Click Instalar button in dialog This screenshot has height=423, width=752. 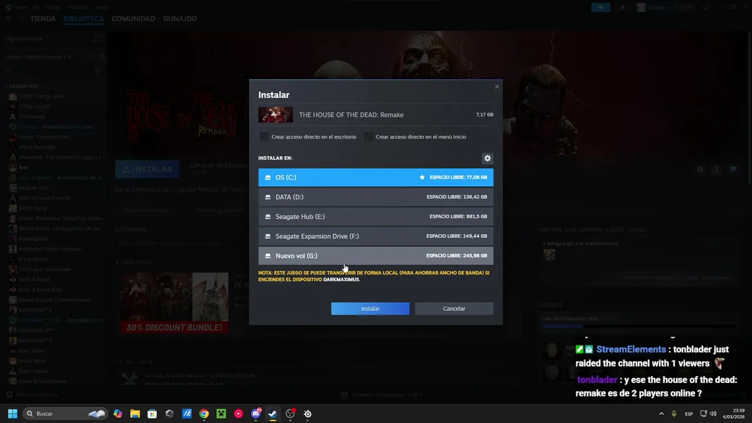pyautogui.click(x=370, y=308)
